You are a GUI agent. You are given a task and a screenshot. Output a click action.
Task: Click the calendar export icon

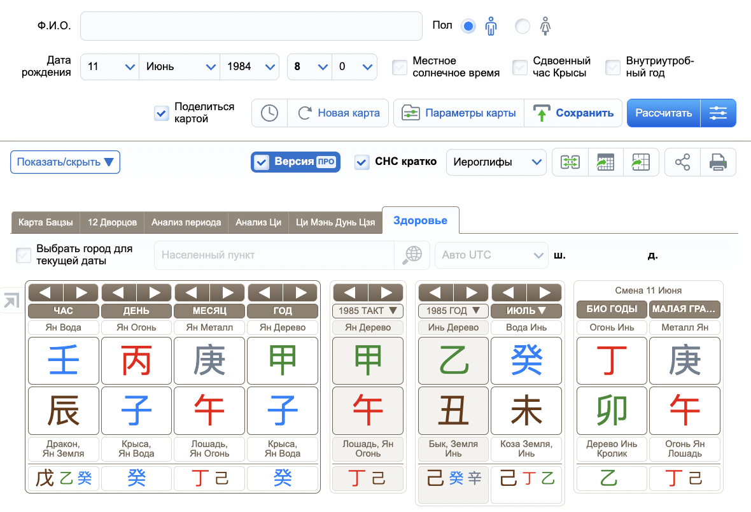click(x=605, y=162)
